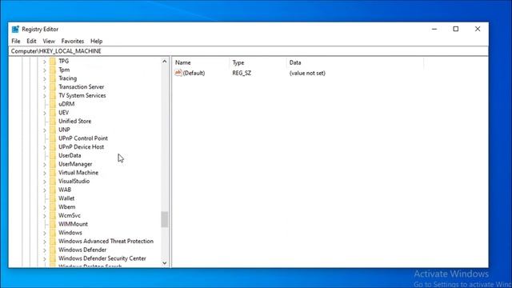The height and width of the screenshot is (288, 512).
Task: Expand the TPG key
Action: [45, 62]
